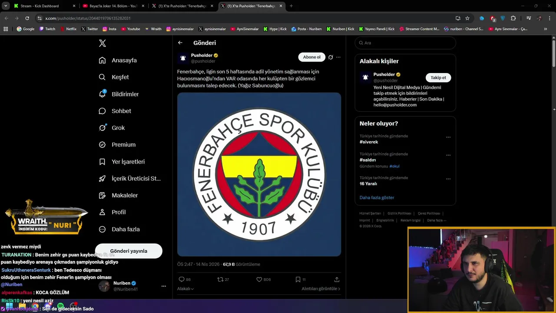Screen dimensions: 556x313
Task: Bookmark this page with star icon
Action: click(x=467, y=18)
